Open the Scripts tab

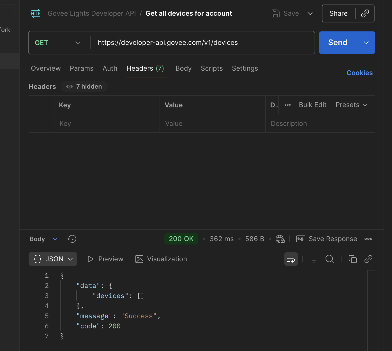212,68
